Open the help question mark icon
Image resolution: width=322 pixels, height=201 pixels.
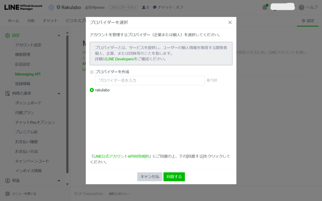tap(301, 7)
